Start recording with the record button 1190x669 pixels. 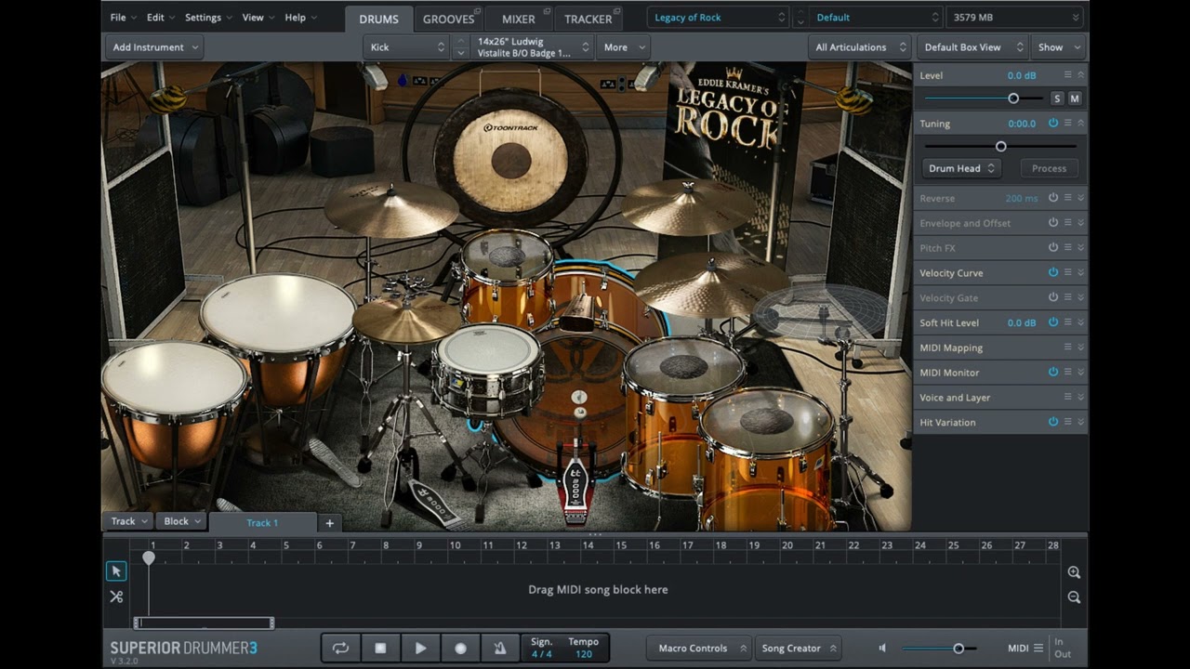click(460, 649)
